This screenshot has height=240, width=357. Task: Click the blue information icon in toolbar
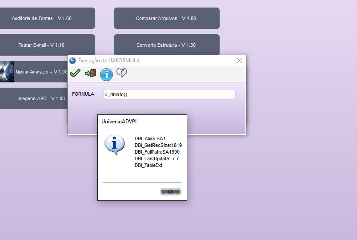[x=106, y=74]
